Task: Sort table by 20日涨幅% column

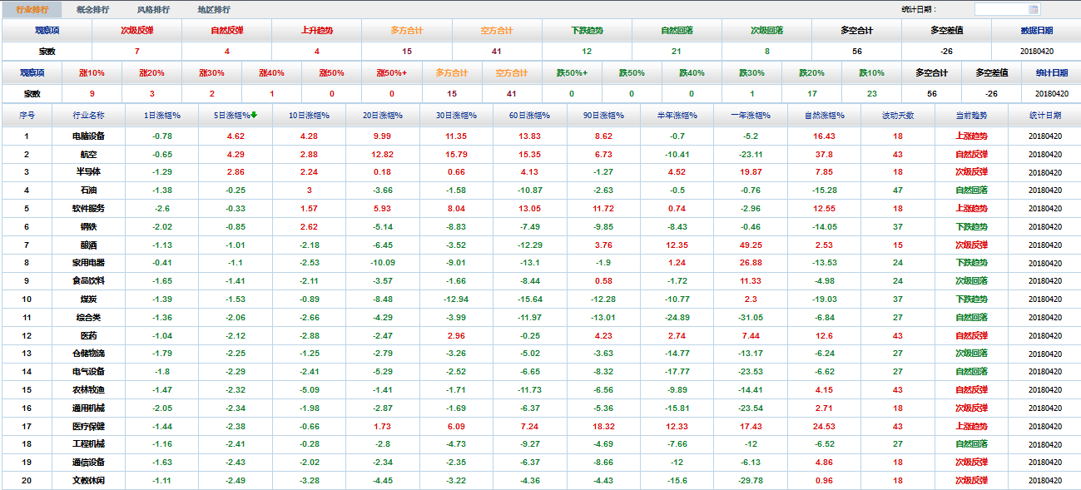Action: pyautogui.click(x=382, y=115)
